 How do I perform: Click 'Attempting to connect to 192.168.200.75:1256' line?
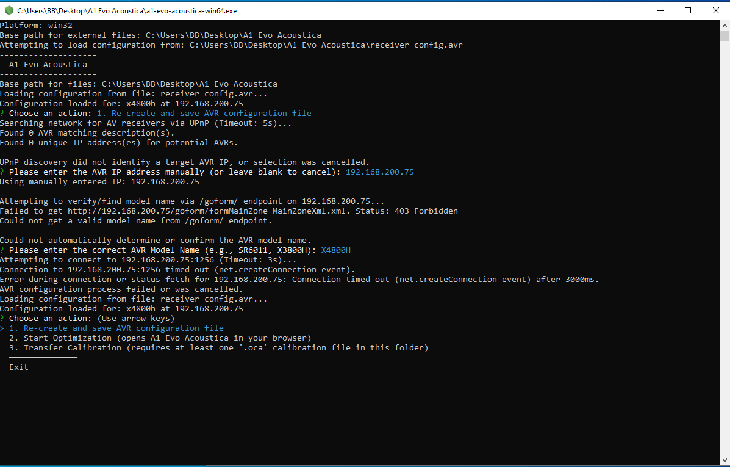[x=148, y=260]
